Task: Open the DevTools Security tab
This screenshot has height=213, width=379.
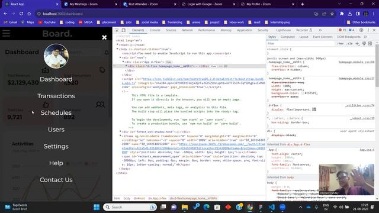Action: pyautogui.click(x=263, y=30)
